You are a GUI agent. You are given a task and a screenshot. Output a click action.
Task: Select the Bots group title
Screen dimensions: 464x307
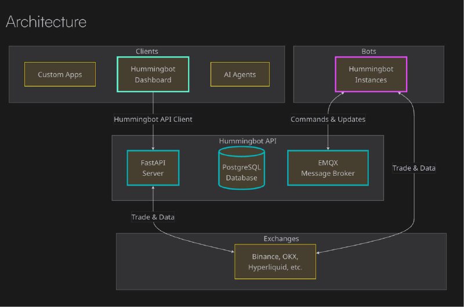tap(369, 51)
